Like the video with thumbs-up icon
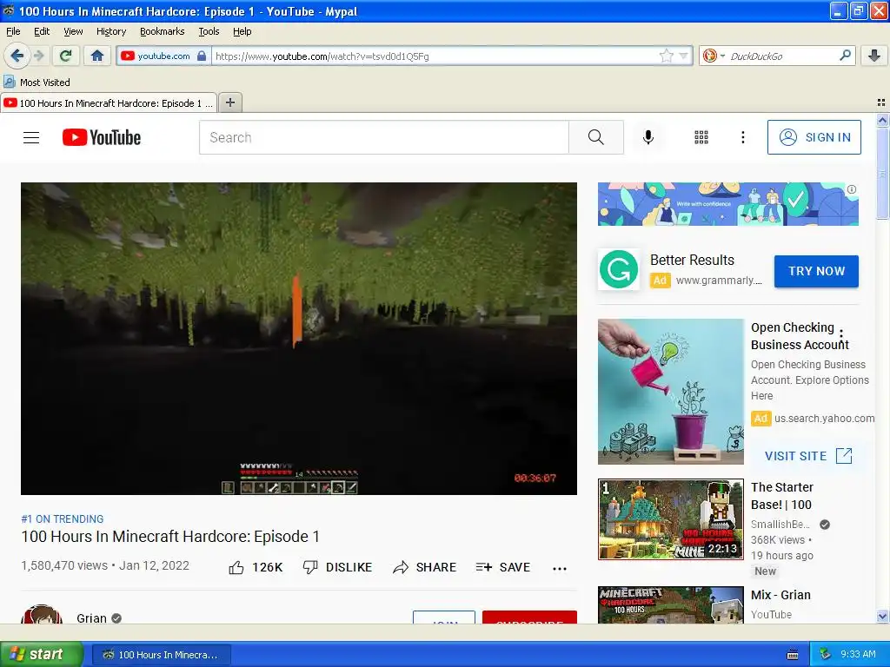This screenshot has height=667, width=890. coord(236,567)
